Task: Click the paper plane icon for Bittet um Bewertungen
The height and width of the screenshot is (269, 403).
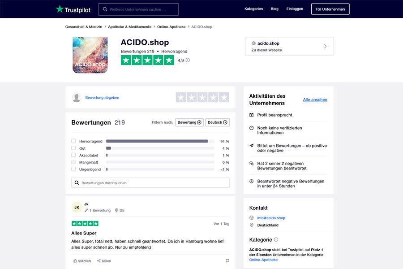Action: click(x=252, y=146)
